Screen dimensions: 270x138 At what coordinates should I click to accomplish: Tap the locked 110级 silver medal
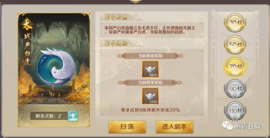click(235, 112)
